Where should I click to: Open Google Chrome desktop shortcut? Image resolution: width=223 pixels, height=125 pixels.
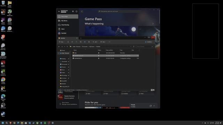pyautogui.click(x=3, y=80)
